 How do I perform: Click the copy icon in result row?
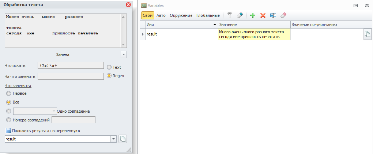(x=368, y=34)
